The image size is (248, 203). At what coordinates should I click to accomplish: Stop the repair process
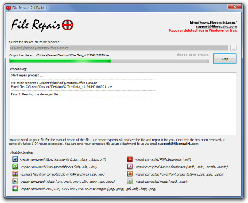tap(225, 59)
